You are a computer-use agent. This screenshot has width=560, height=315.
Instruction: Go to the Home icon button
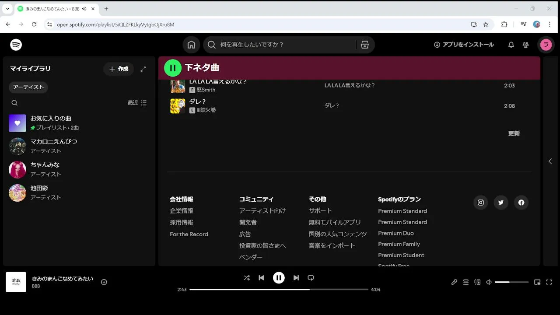coord(191,45)
